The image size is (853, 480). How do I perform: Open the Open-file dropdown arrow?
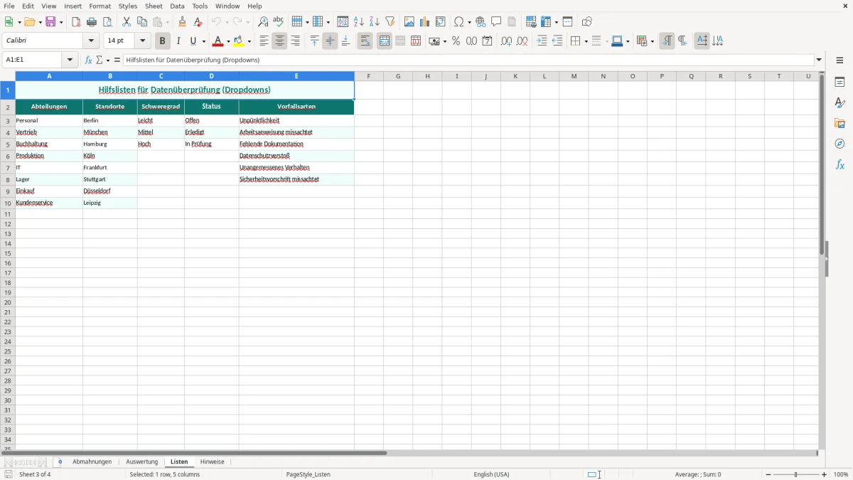pos(41,22)
